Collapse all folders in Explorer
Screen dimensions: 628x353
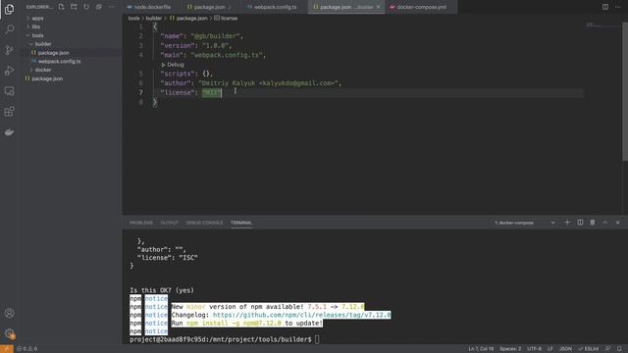[x=98, y=7]
